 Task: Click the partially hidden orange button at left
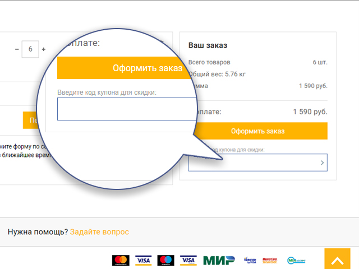click(30, 120)
